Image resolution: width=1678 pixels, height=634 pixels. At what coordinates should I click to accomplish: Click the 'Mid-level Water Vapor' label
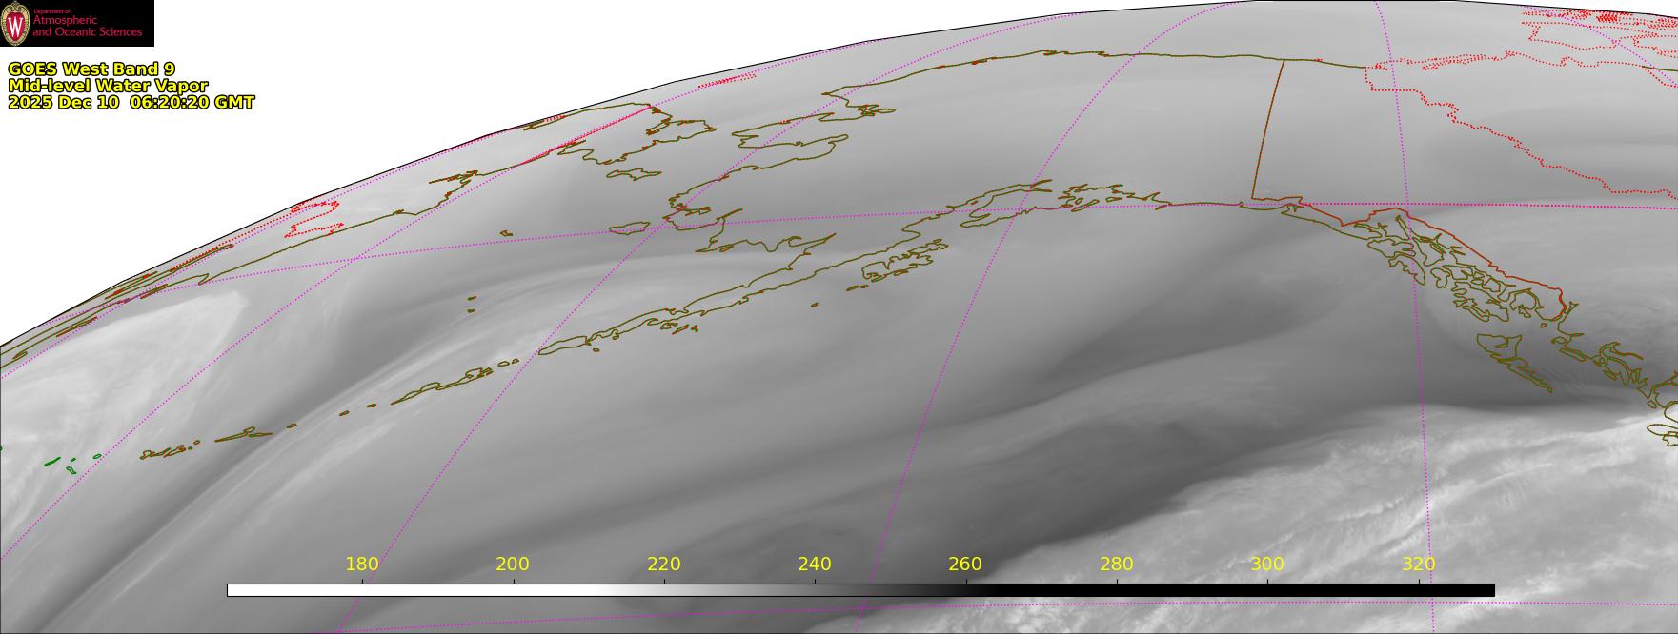tap(108, 86)
